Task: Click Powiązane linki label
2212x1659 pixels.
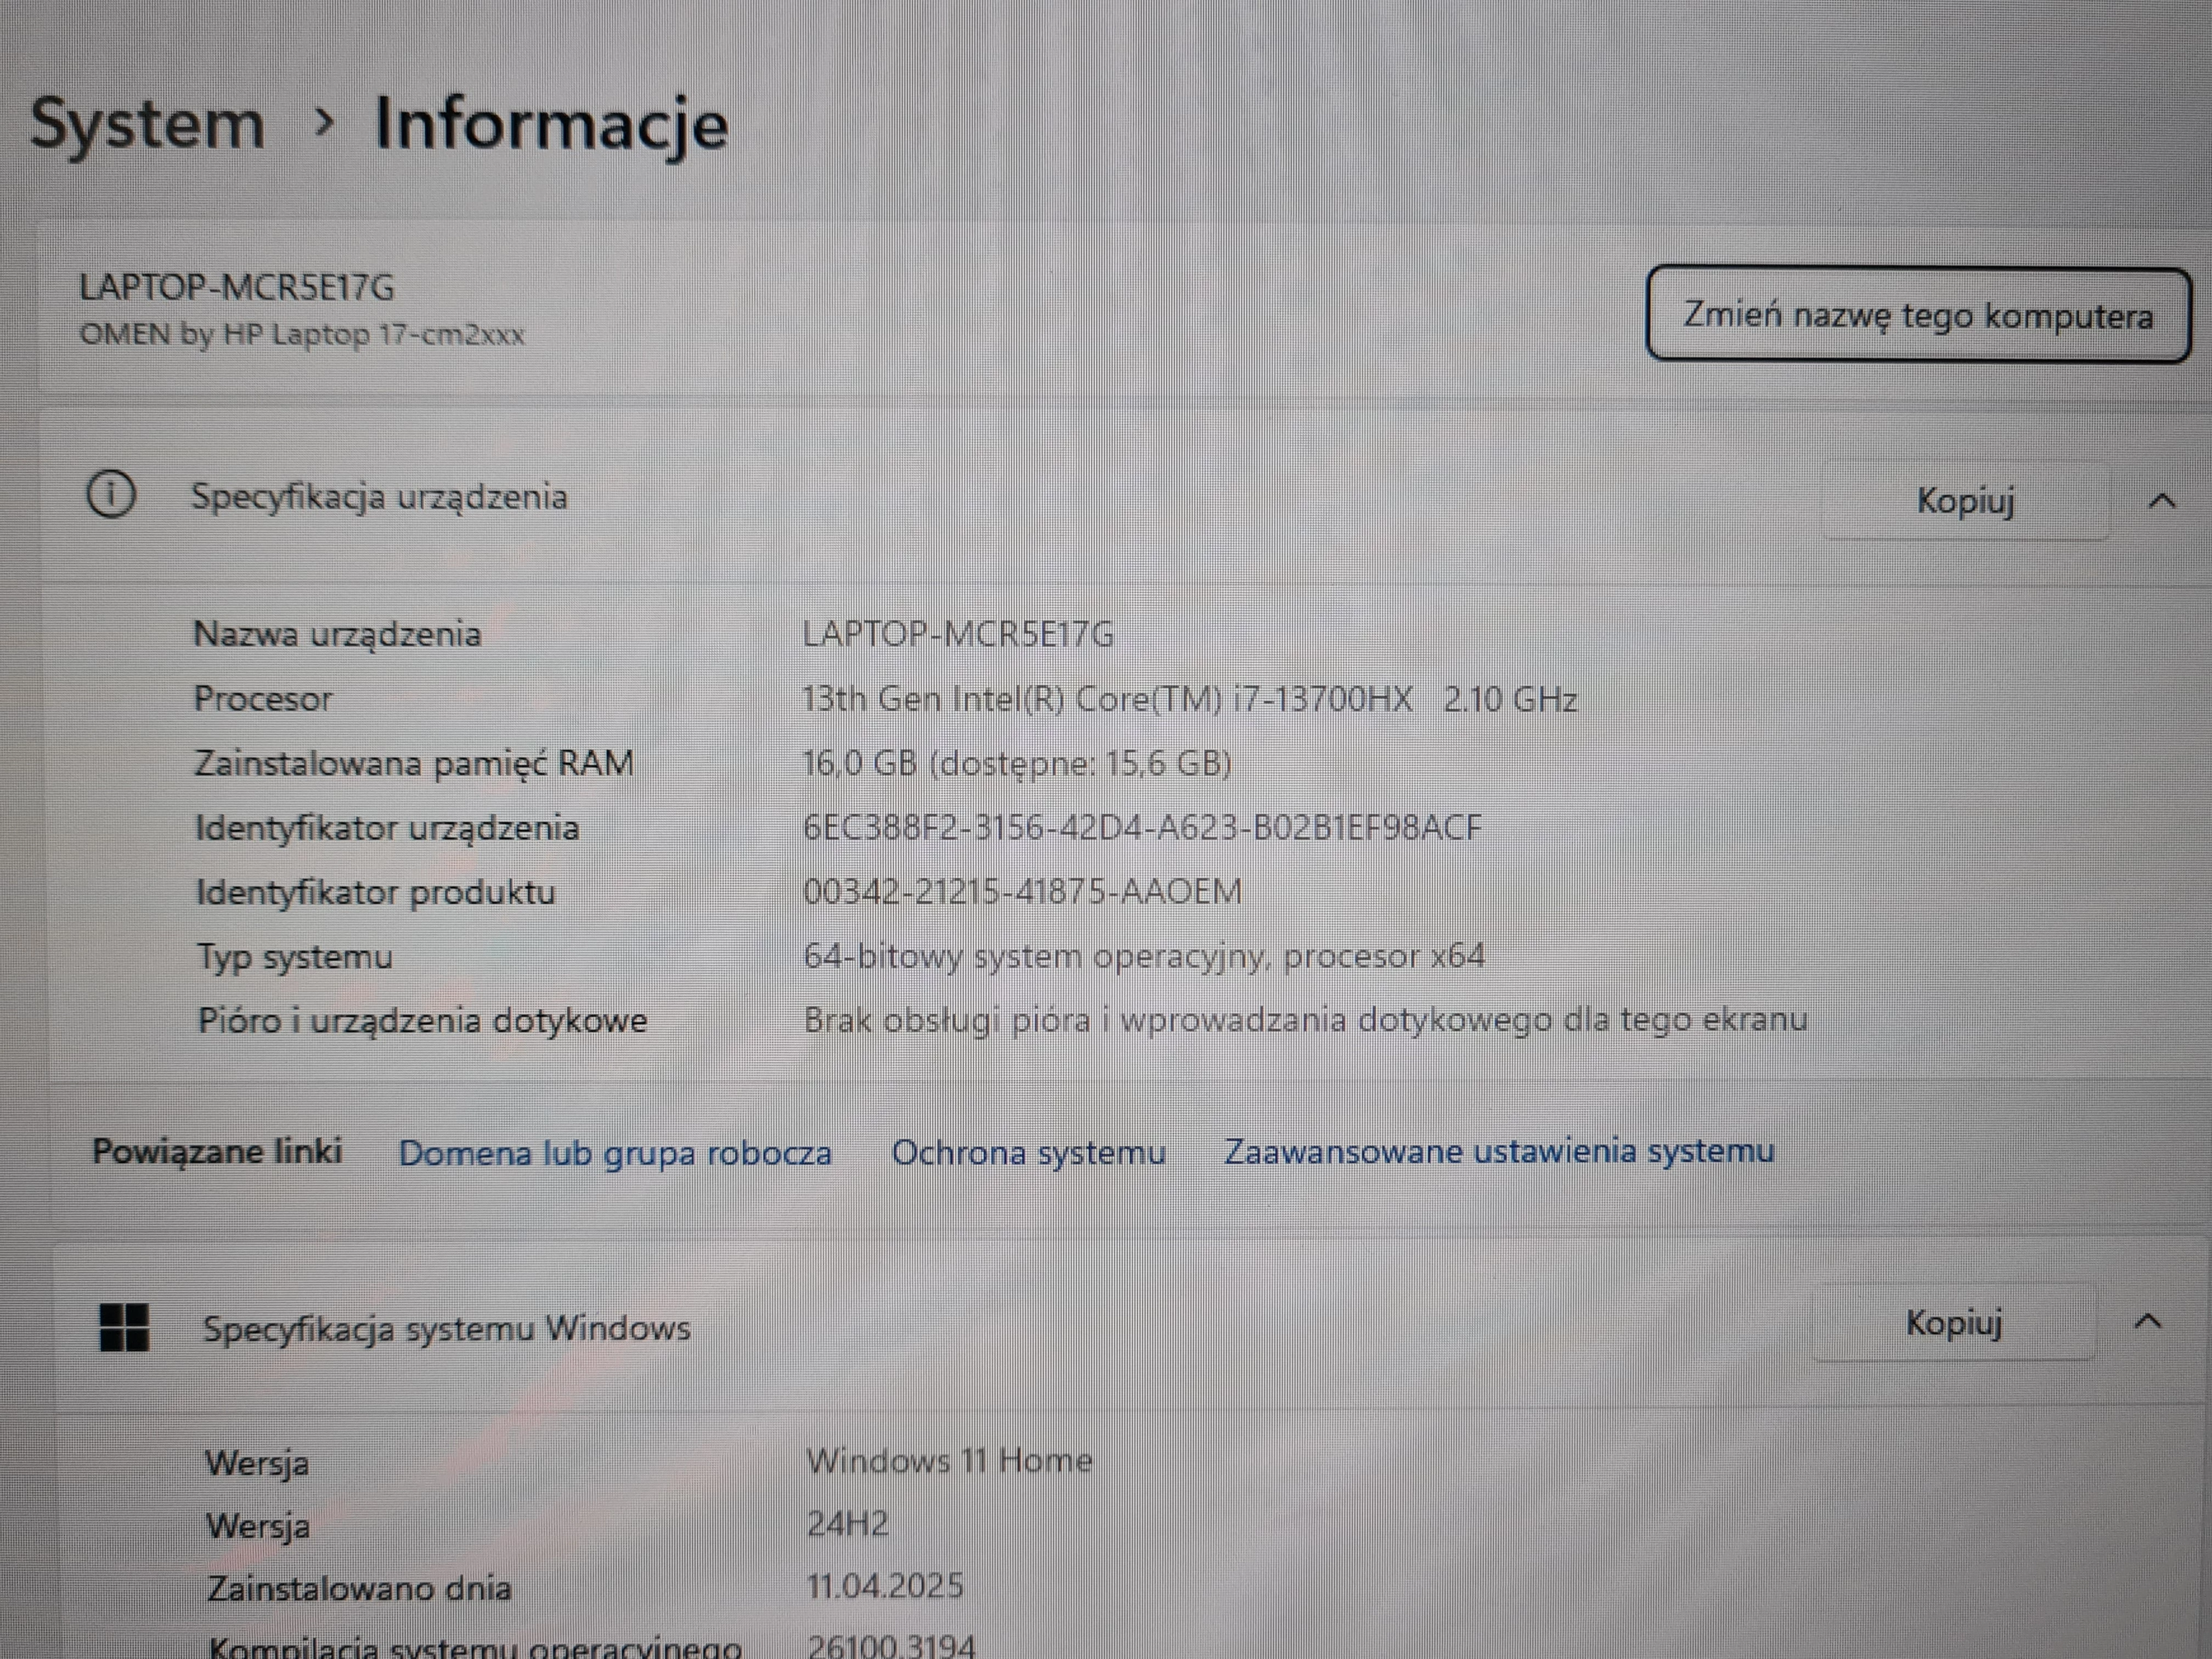Action: 217,1152
